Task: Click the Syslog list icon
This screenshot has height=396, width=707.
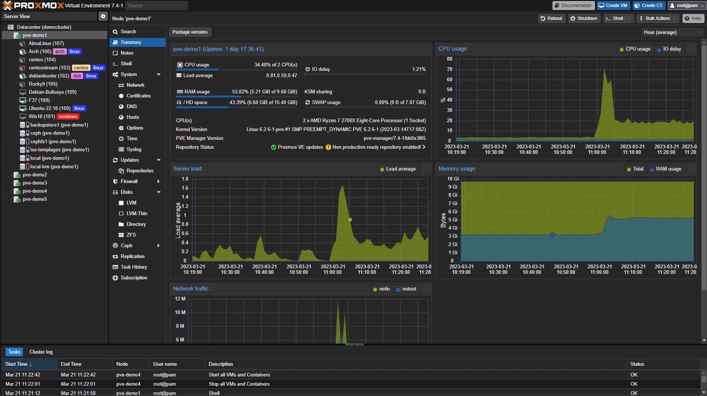Action: (x=121, y=149)
